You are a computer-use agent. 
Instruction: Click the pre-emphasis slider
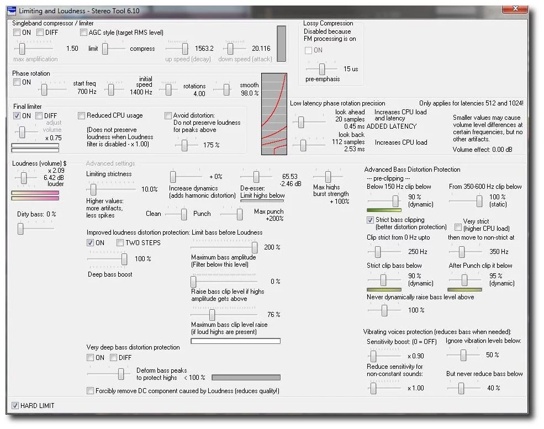tap(321, 69)
